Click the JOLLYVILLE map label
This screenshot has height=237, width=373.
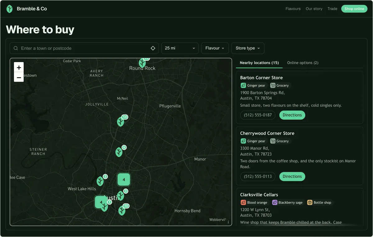coord(97,104)
